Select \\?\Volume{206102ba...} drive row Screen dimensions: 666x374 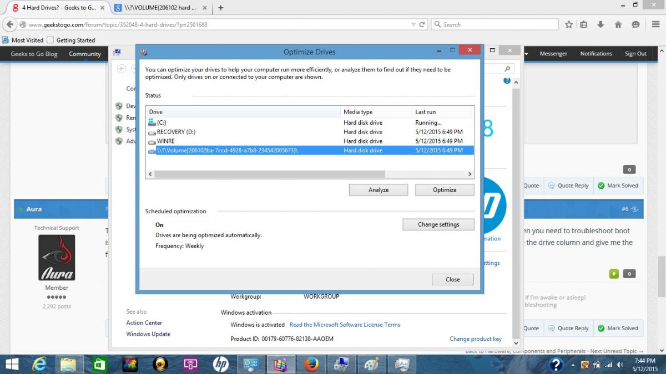coord(310,151)
